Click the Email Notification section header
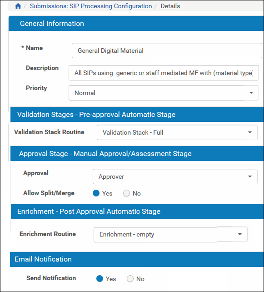Viewport: 264px width, 292px height. click(137, 259)
